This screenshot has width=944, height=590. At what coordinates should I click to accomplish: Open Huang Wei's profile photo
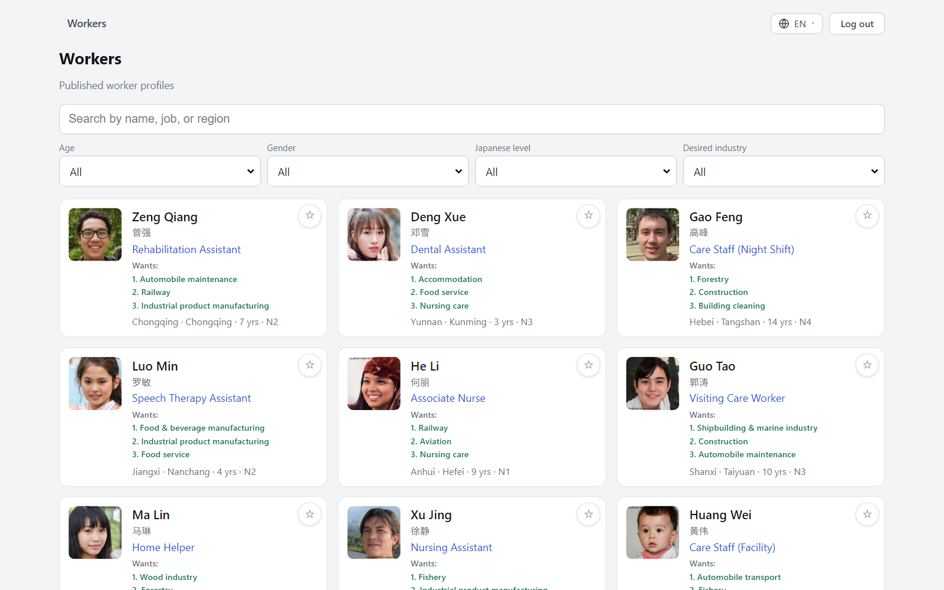[653, 532]
